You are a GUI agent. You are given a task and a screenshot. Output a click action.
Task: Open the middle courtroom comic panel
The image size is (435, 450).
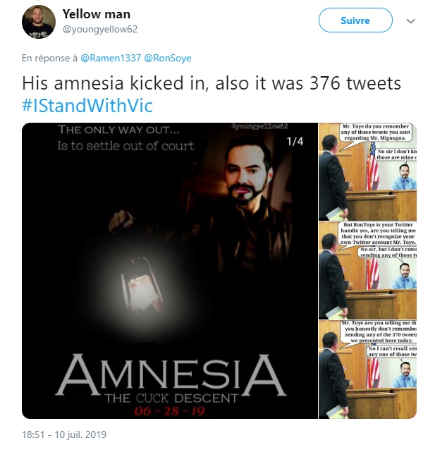click(x=367, y=271)
